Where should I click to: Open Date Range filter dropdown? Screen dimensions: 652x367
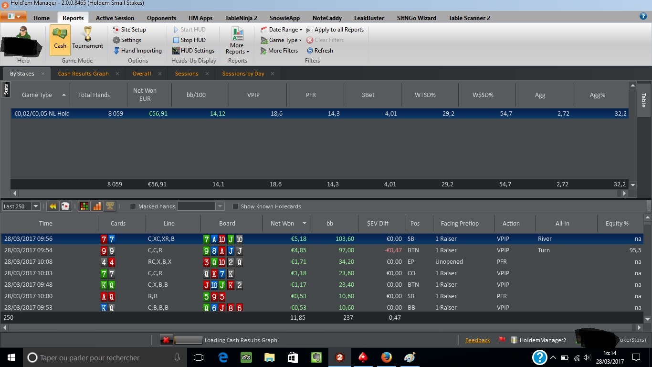pyautogui.click(x=282, y=30)
